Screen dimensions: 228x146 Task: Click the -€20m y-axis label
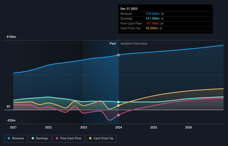pos(11,120)
